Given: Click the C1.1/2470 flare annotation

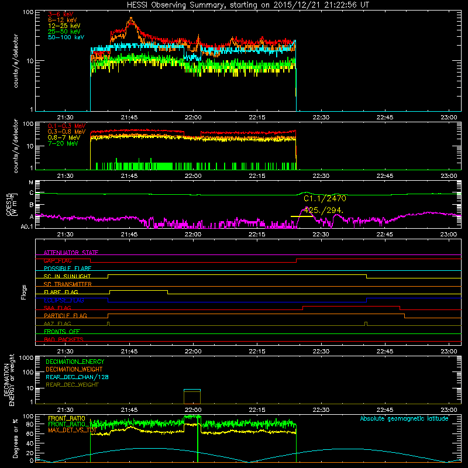Looking at the screenshot, I should point(325,198).
